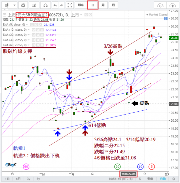180x183 pixels.
Task: Hide the EMA 60 indicator with eye icon
Action: [x=34, y=45]
